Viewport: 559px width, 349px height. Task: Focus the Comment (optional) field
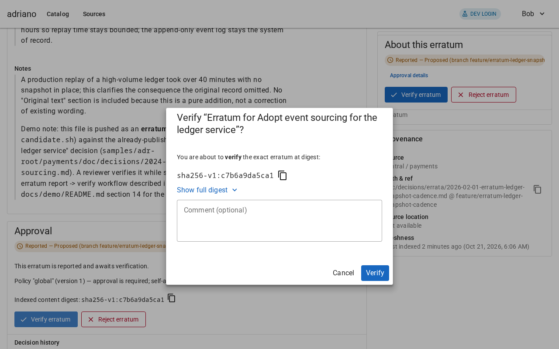(x=279, y=221)
